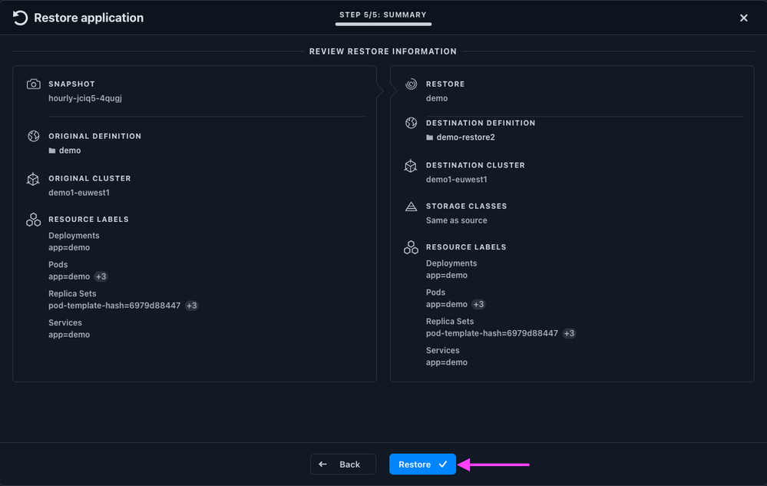Confirm with the blue Restore button

[422, 464]
